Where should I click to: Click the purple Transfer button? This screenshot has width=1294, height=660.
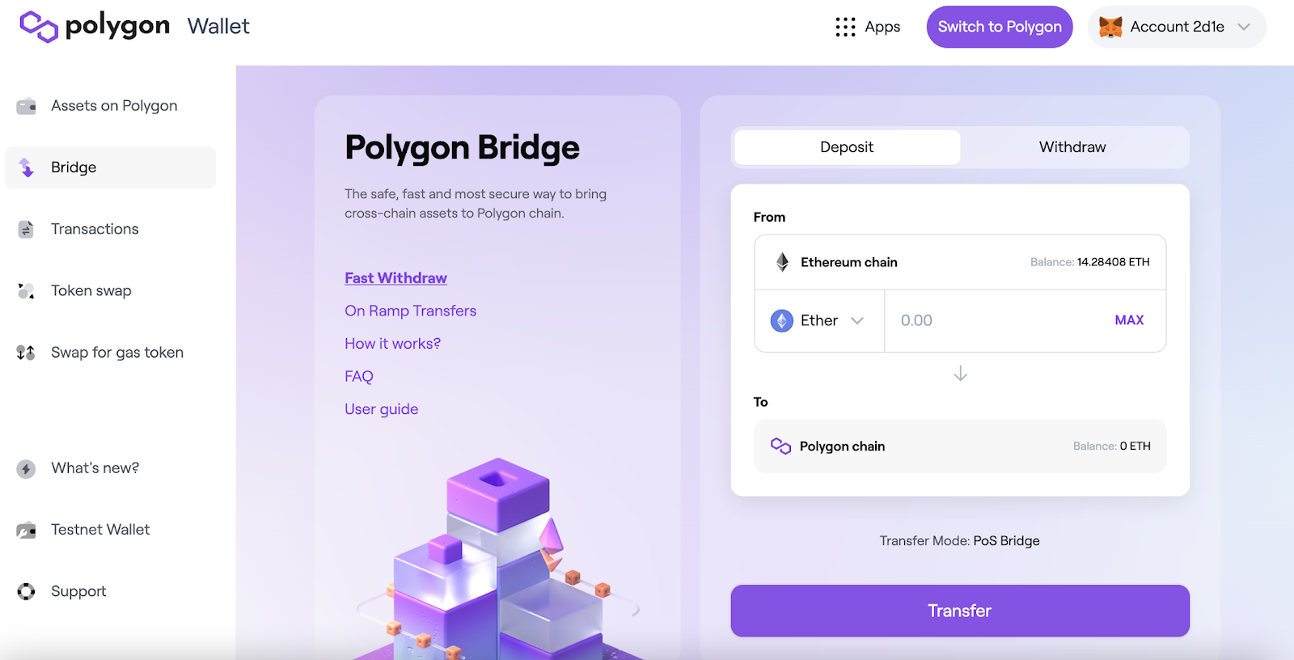pyautogui.click(x=960, y=611)
